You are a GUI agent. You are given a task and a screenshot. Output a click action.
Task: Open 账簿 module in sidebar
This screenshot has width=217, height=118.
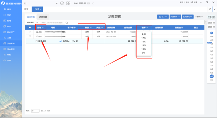pyautogui.click(x=9, y=21)
